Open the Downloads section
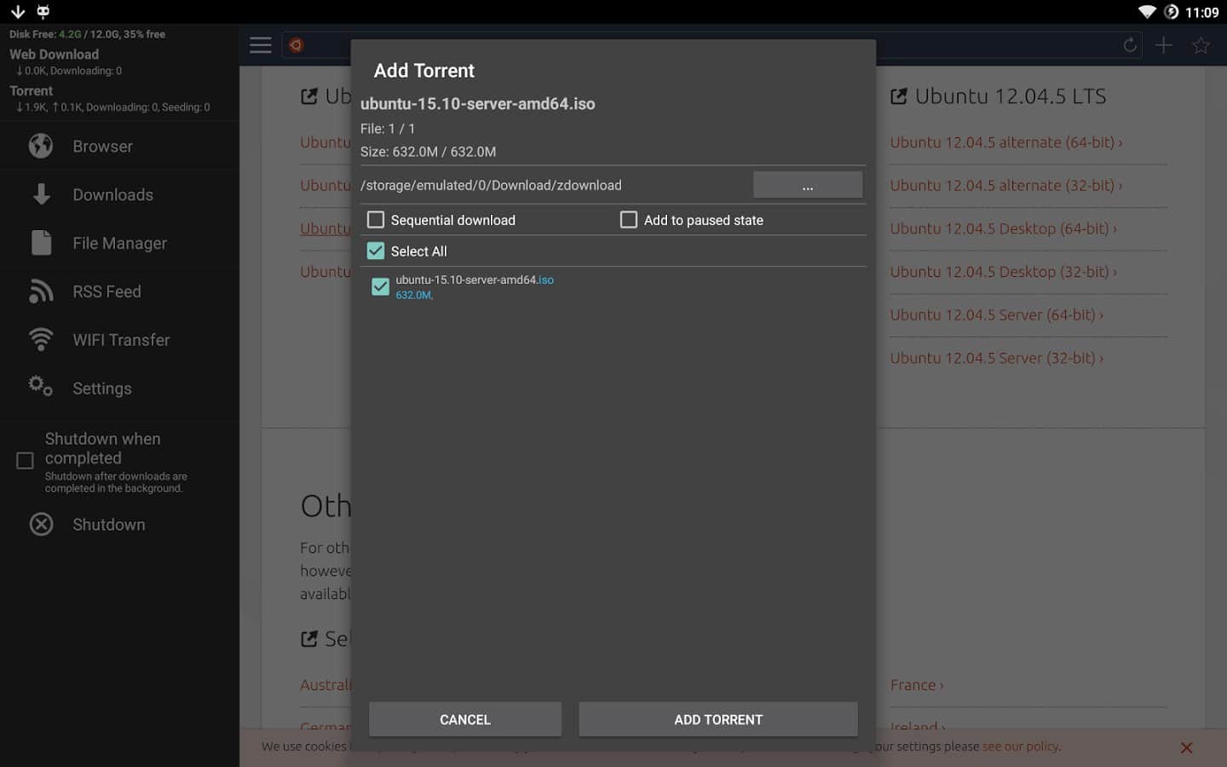 (x=112, y=195)
